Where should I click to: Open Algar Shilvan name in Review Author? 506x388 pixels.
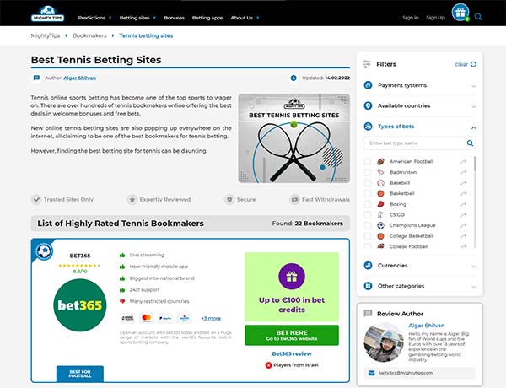point(426,326)
